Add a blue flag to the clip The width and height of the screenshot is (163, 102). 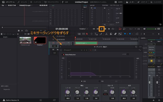tap(125, 34)
